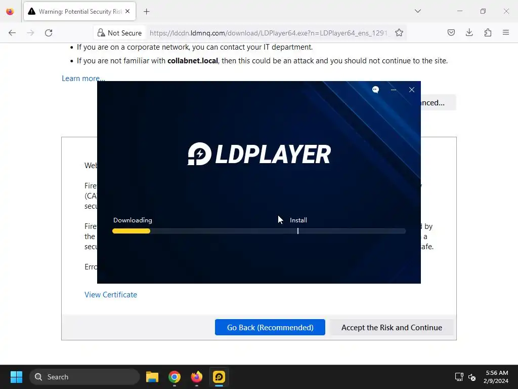The image size is (518, 389).
Task: Open the Firefox application hamburger menu
Action: point(506,32)
